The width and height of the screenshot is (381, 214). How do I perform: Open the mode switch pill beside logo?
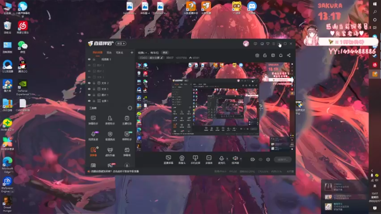tap(121, 43)
